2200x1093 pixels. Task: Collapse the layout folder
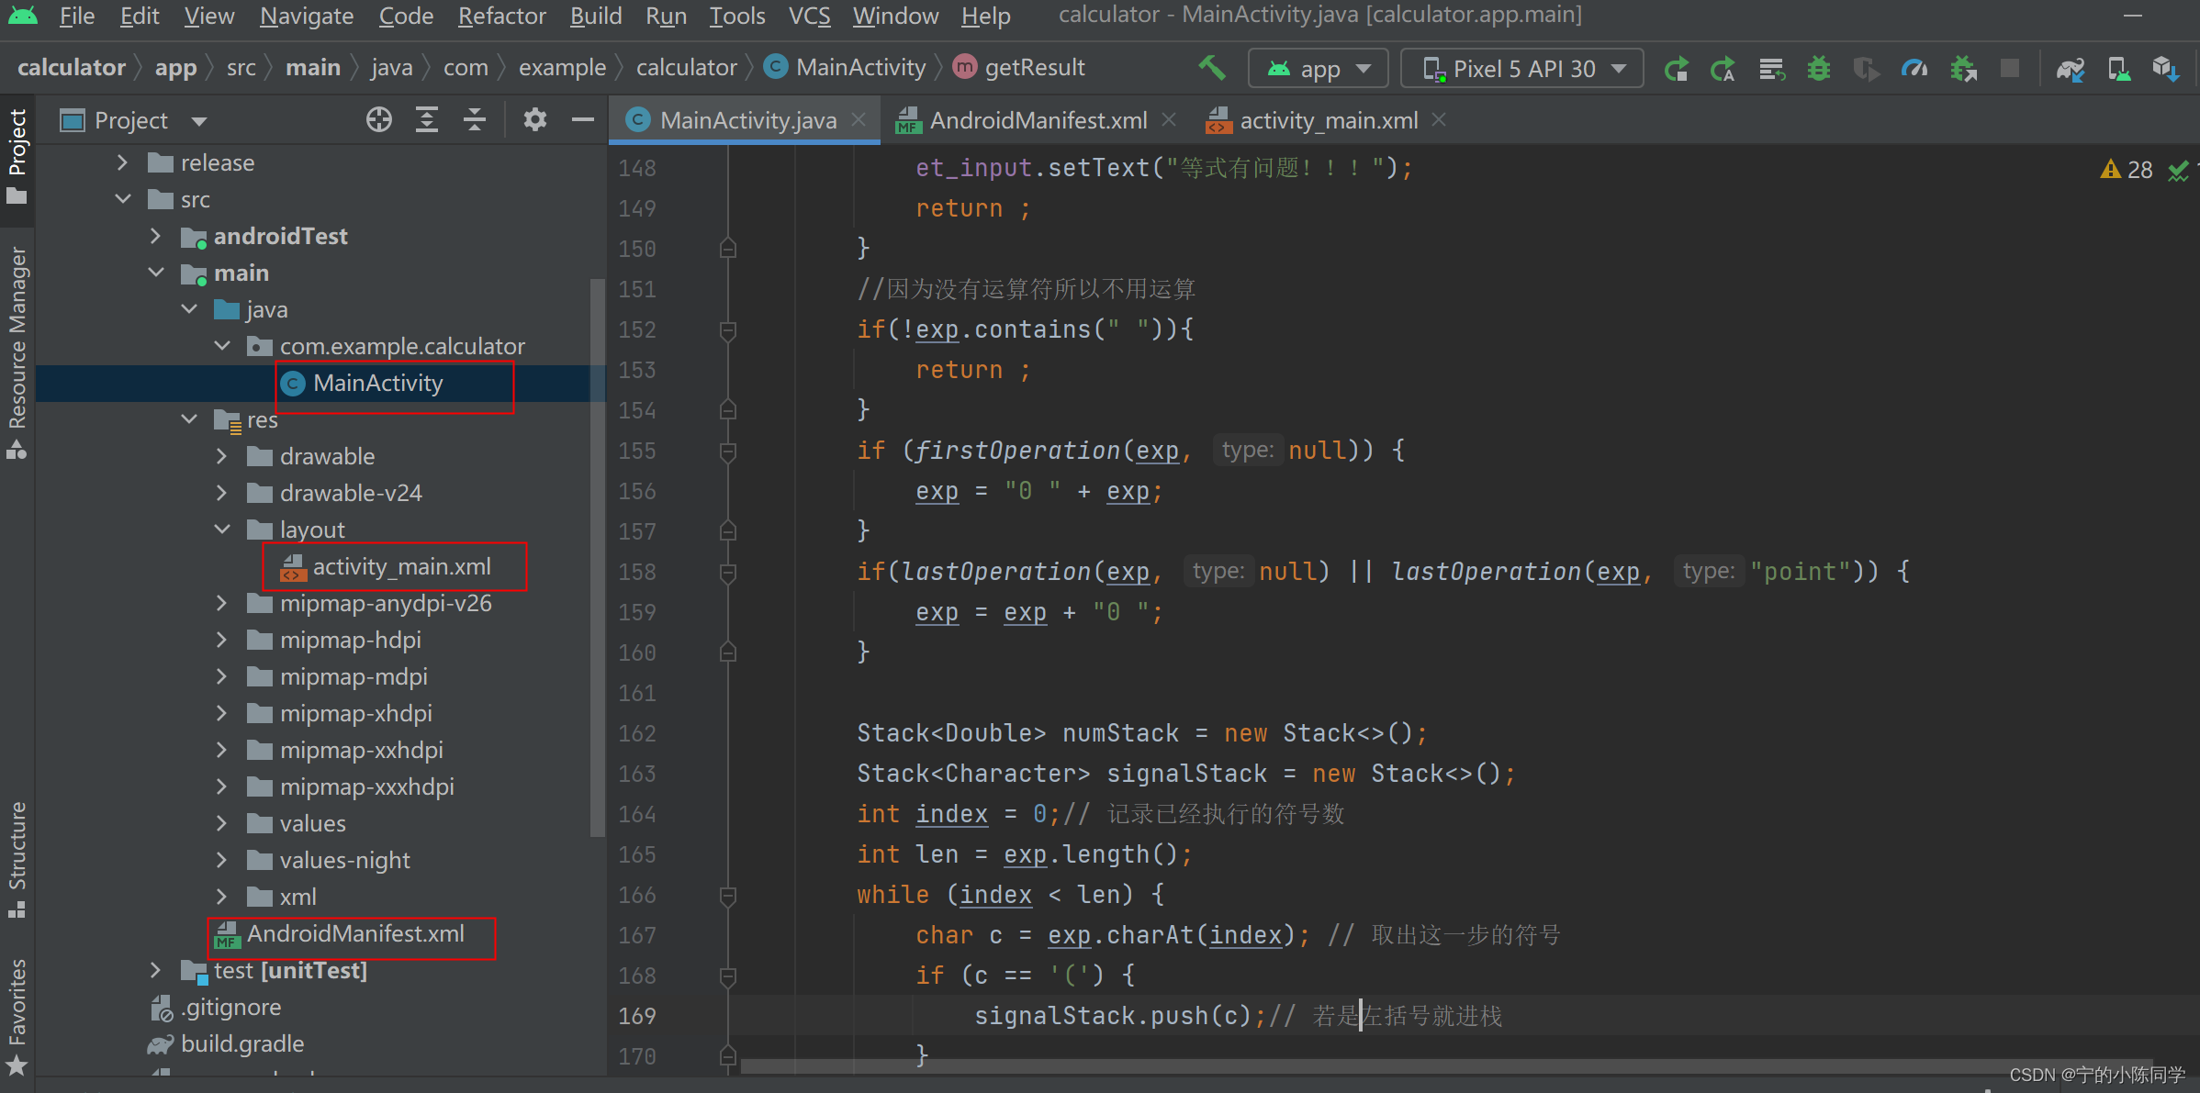(221, 530)
